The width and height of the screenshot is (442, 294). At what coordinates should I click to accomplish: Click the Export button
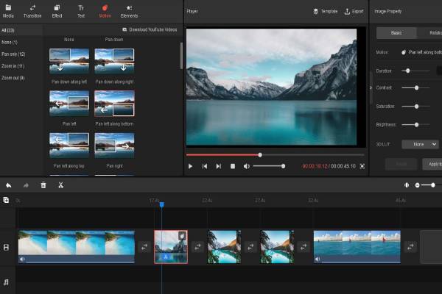pos(354,12)
